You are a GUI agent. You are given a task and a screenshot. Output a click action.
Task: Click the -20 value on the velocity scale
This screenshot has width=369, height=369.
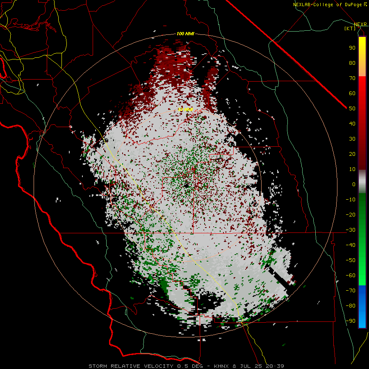pyautogui.click(x=351, y=215)
